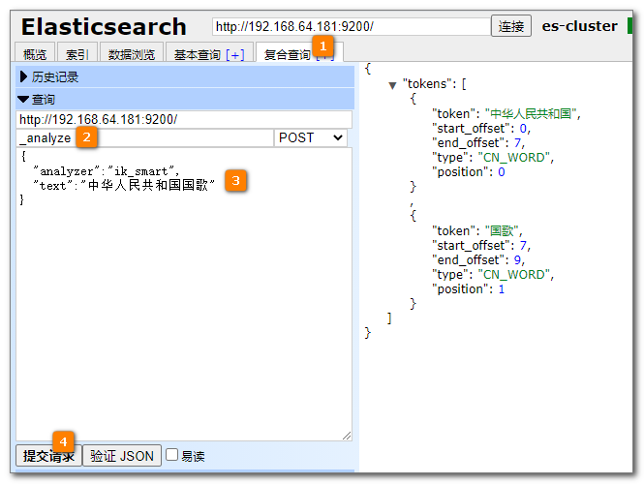The height and width of the screenshot is (484, 644).
Task: Click the resize grip of request textarea
Action: pyautogui.click(x=347, y=436)
